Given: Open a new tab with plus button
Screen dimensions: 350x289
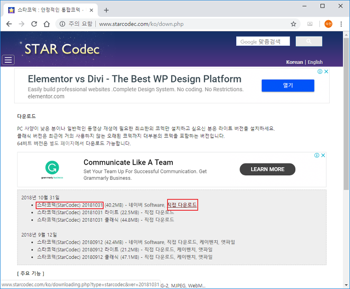Looking at the screenshot, I should coord(106,10).
